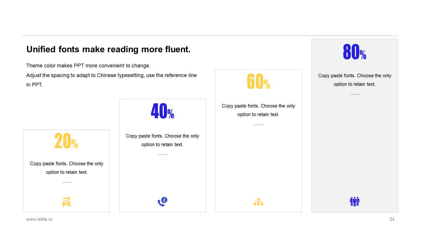Select the ellipsis dots in 60% card
This screenshot has width=421, height=237.
[259, 124]
